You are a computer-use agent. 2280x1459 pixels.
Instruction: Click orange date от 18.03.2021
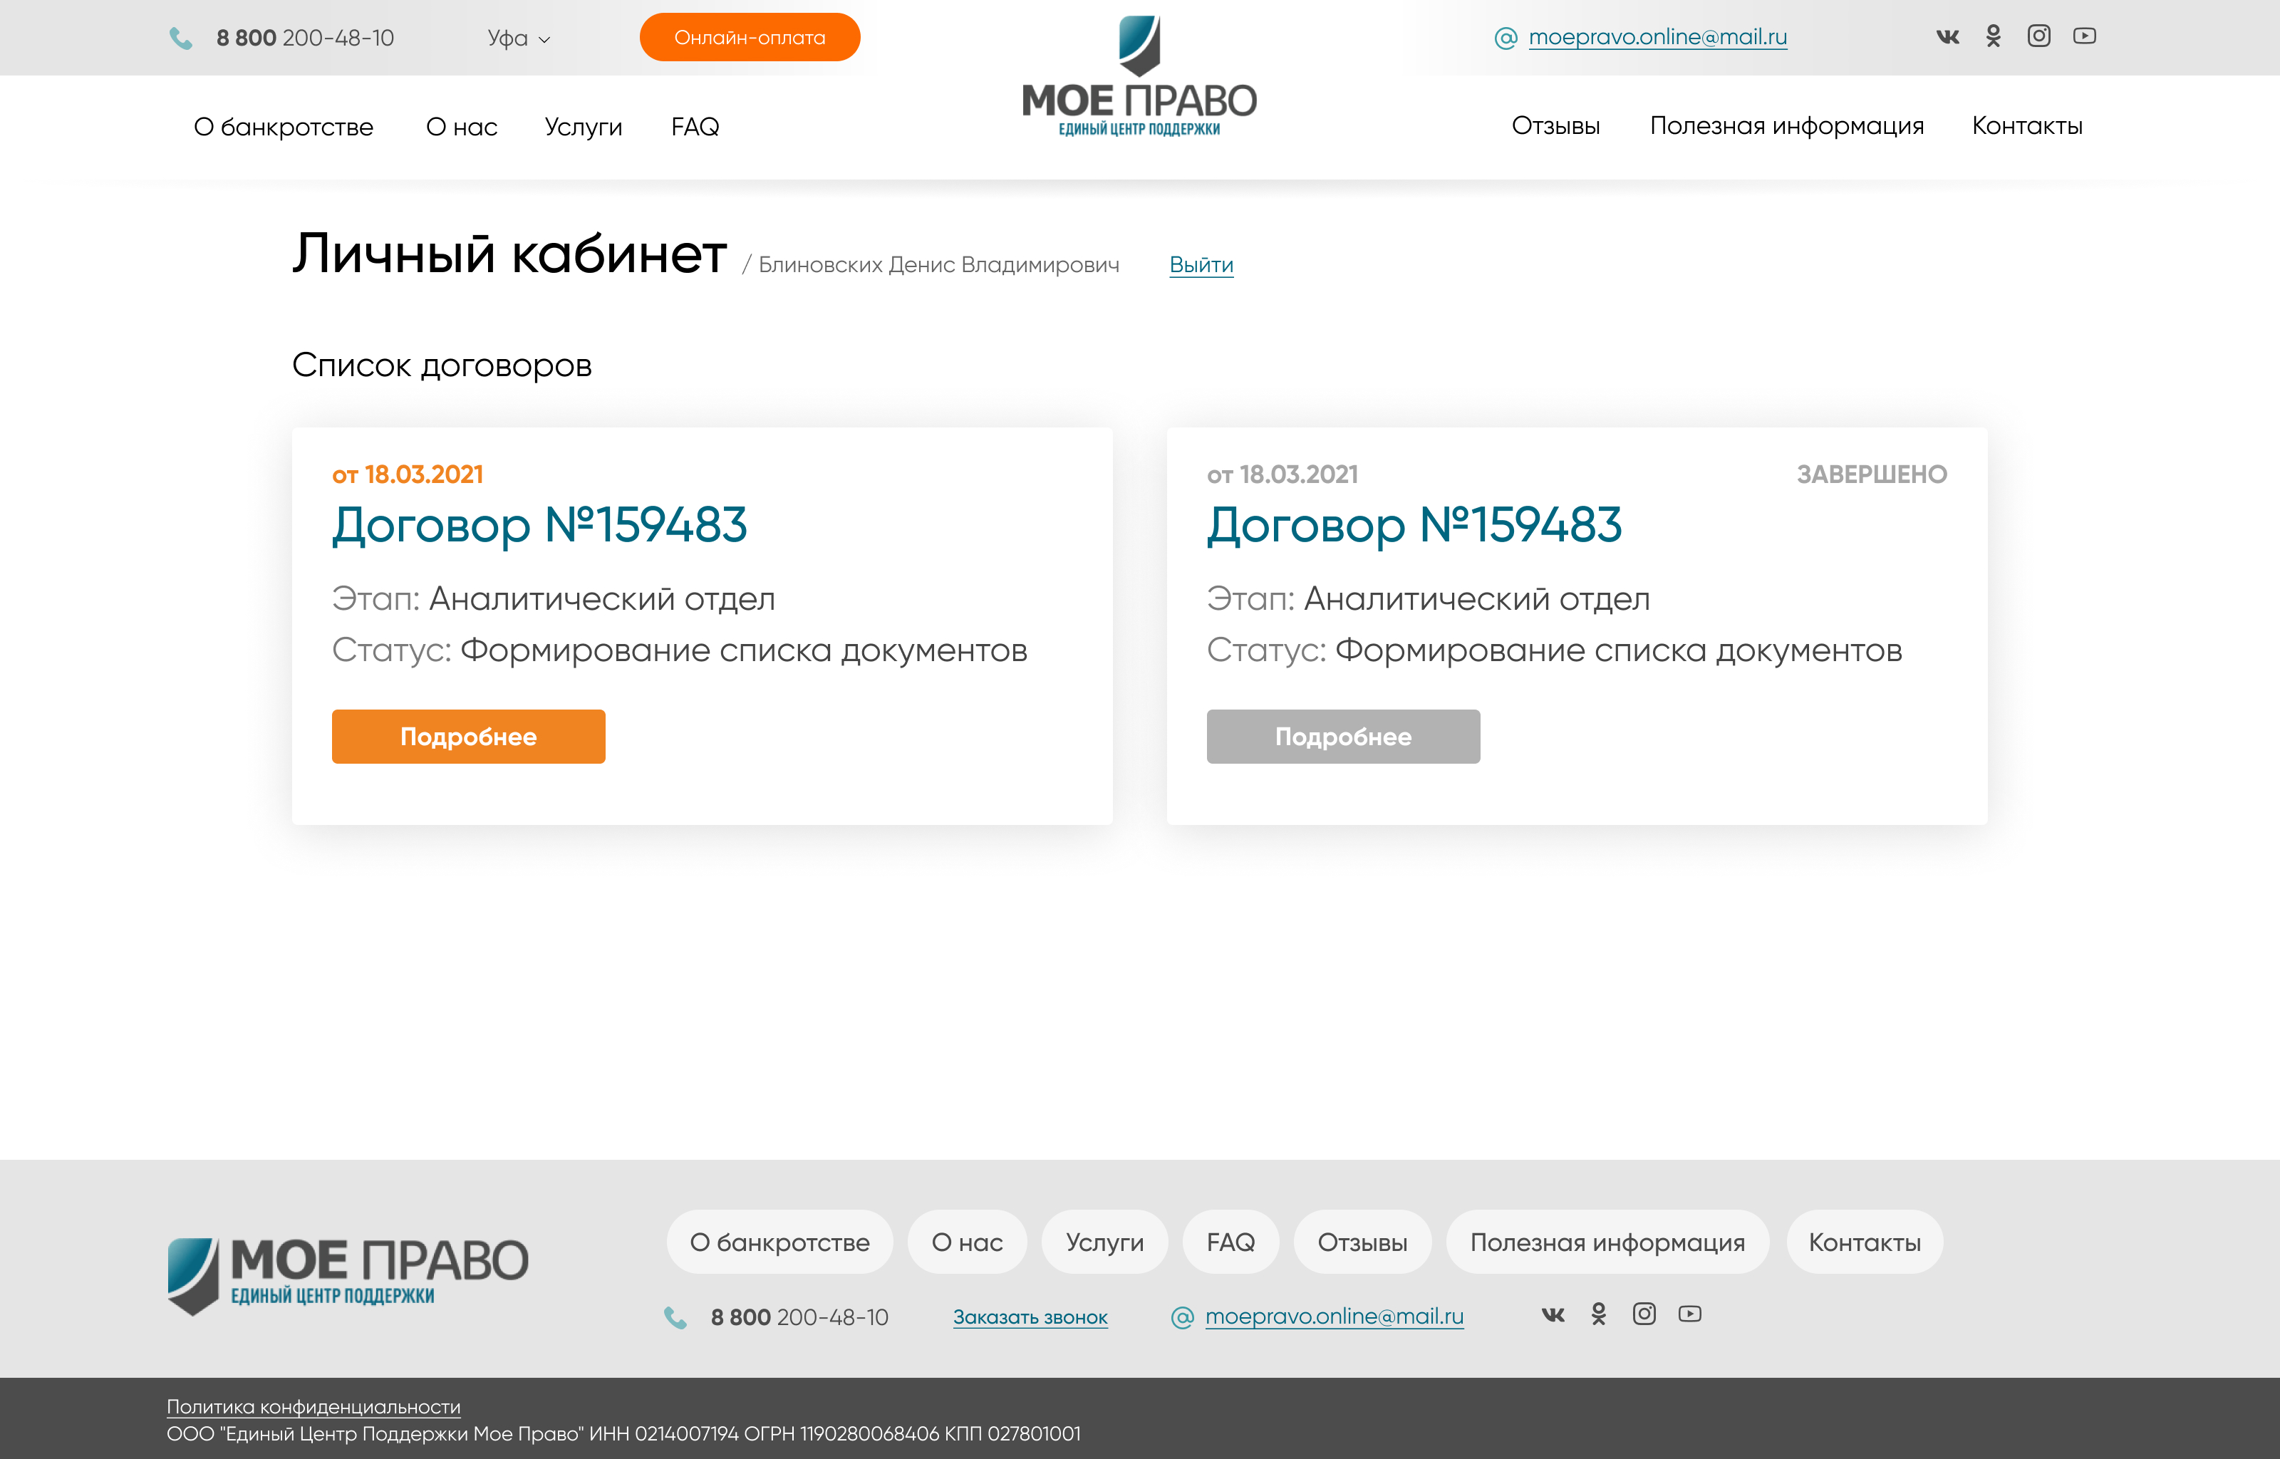(x=408, y=474)
